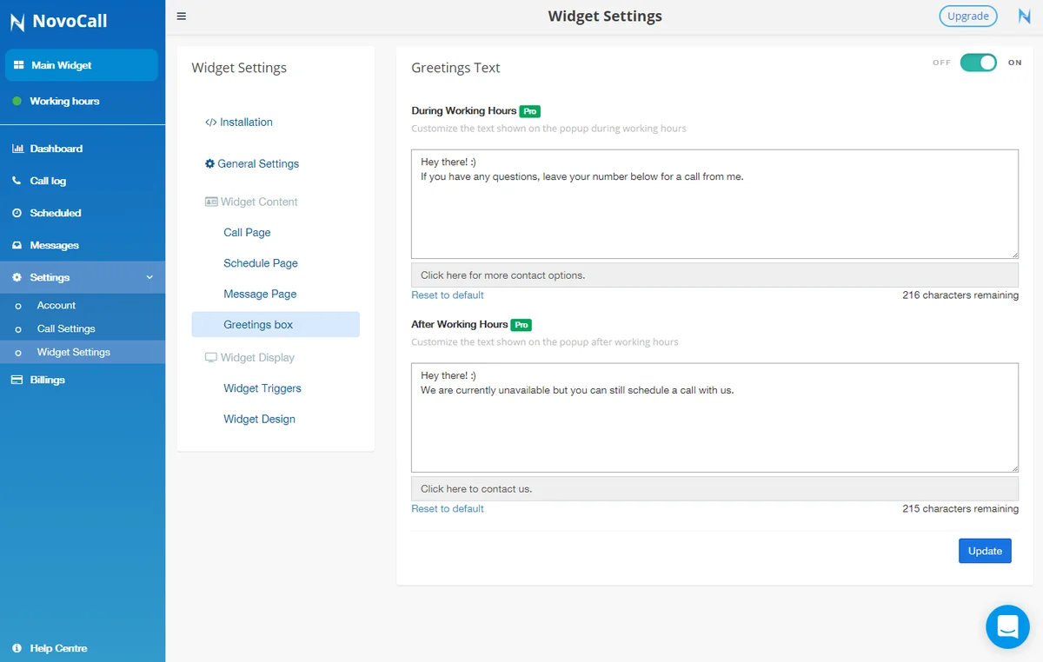This screenshot has height=662, width=1043.
Task: Open Call Page settings
Action: pos(247,232)
